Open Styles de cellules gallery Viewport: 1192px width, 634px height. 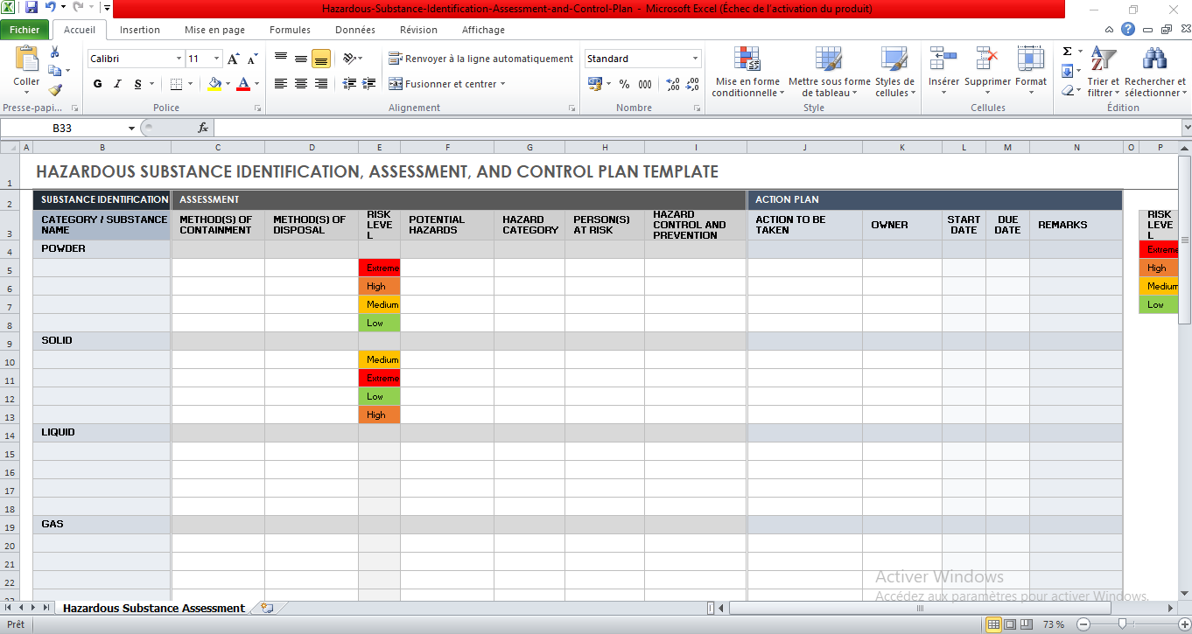pyautogui.click(x=894, y=72)
